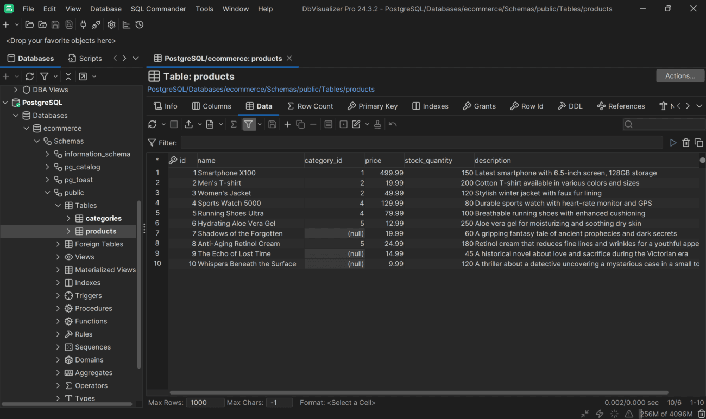Image resolution: width=706 pixels, height=419 pixels.
Task: Click the edit cell pencil icon in grid toolbar
Action: click(356, 124)
